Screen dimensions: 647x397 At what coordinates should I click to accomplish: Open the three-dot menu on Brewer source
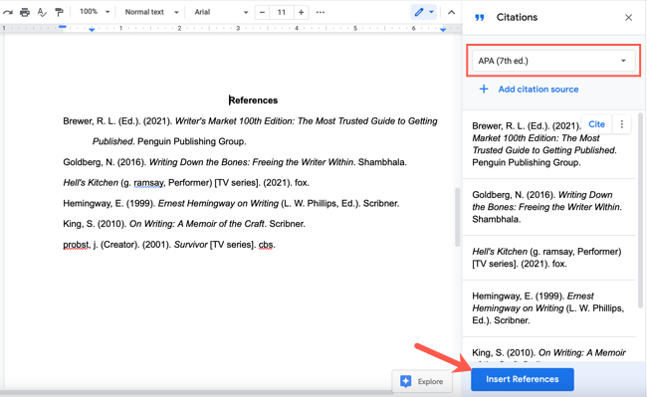point(622,124)
